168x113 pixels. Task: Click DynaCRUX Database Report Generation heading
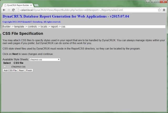(66, 16)
